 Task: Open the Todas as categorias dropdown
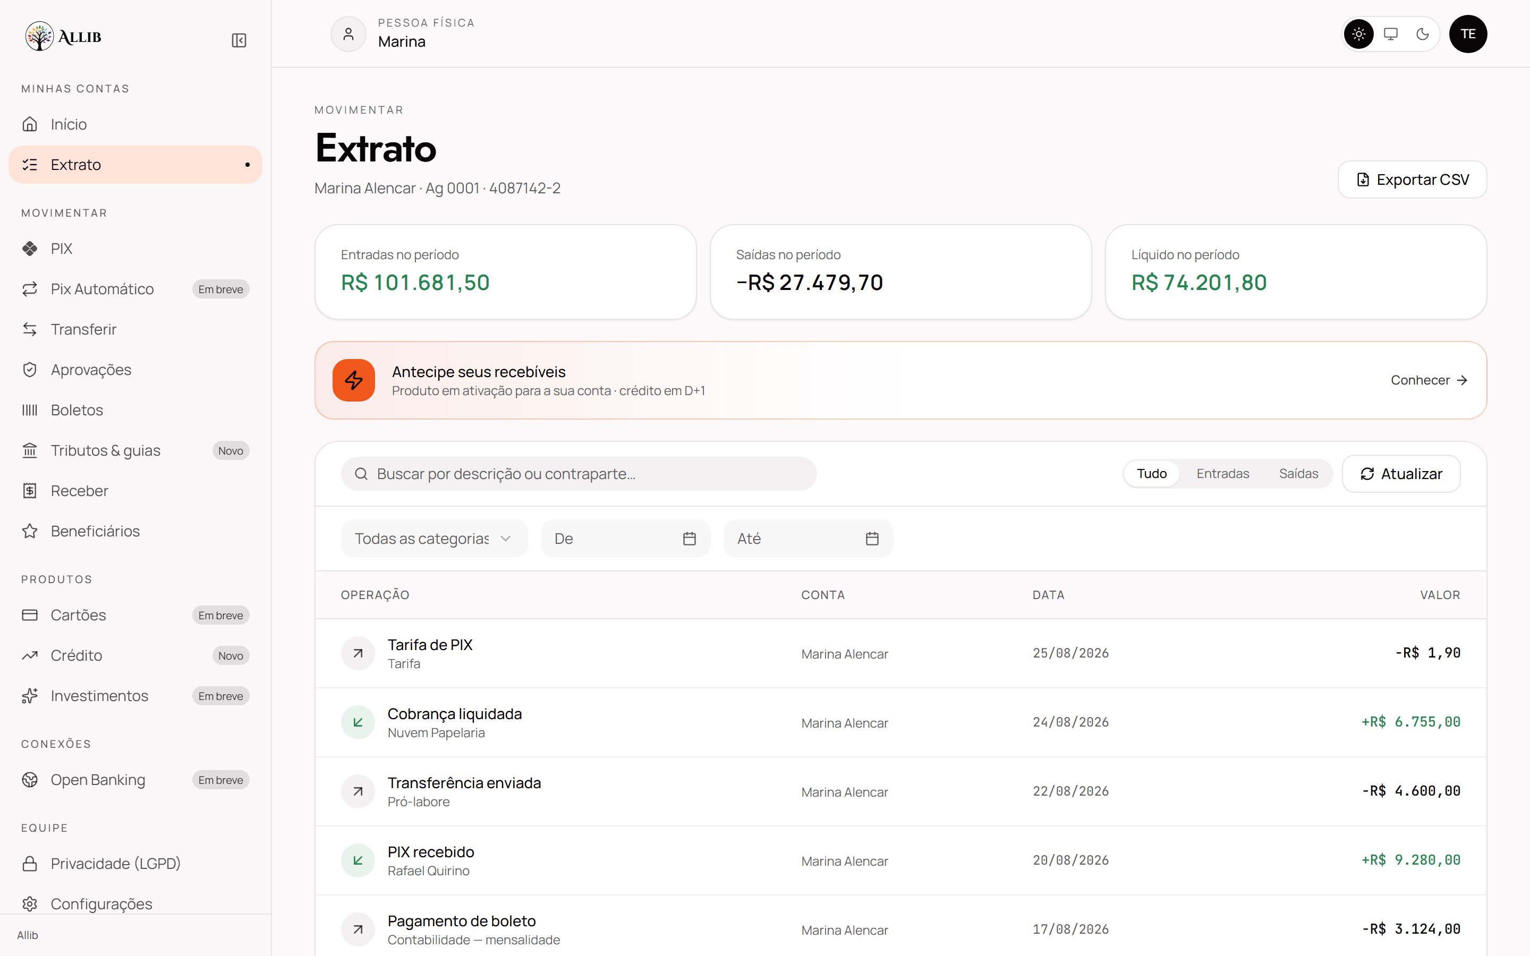[x=433, y=539]
